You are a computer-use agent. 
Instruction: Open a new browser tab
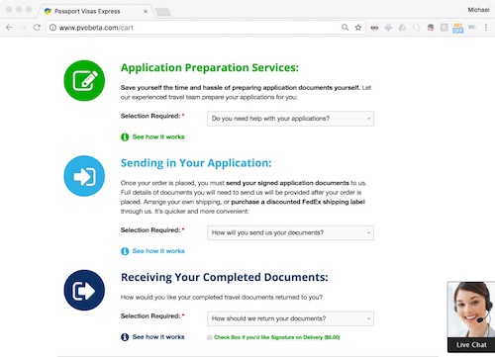click(162, 12)
